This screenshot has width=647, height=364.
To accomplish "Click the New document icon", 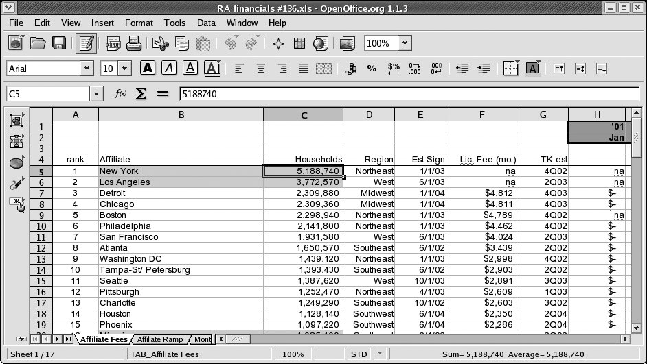I will tap(16, 43).
